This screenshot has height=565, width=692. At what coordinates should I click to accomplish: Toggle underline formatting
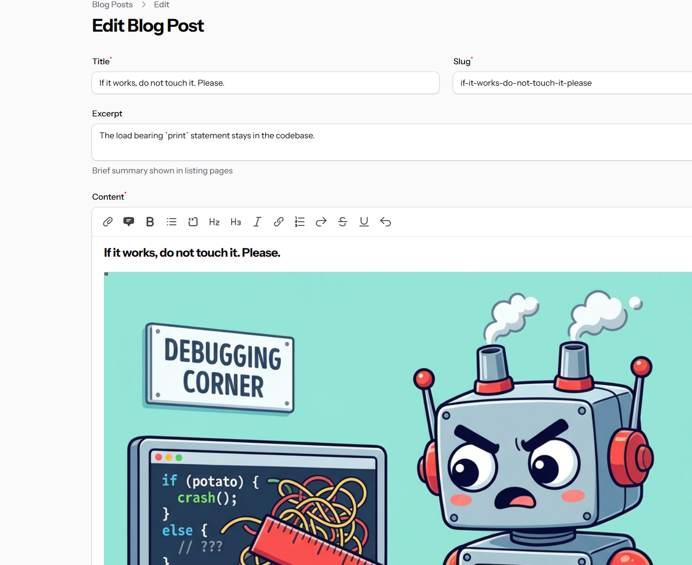tap(364, 222)
